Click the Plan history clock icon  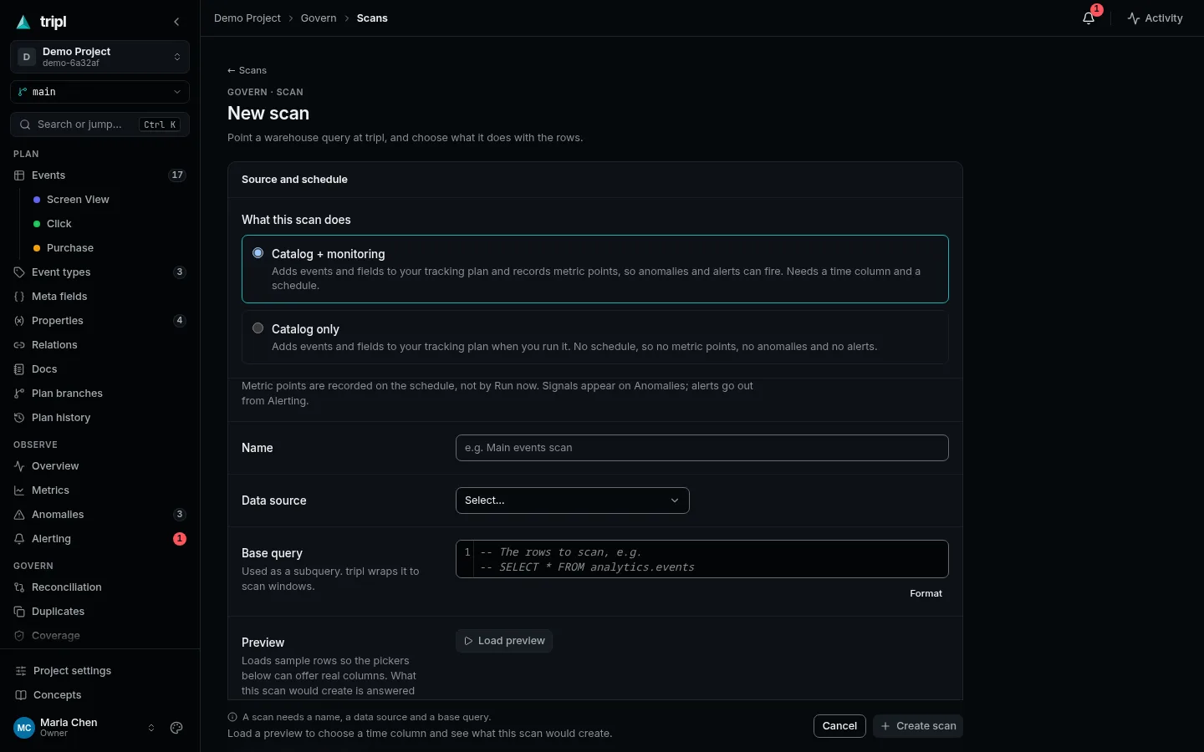(19, 418)
